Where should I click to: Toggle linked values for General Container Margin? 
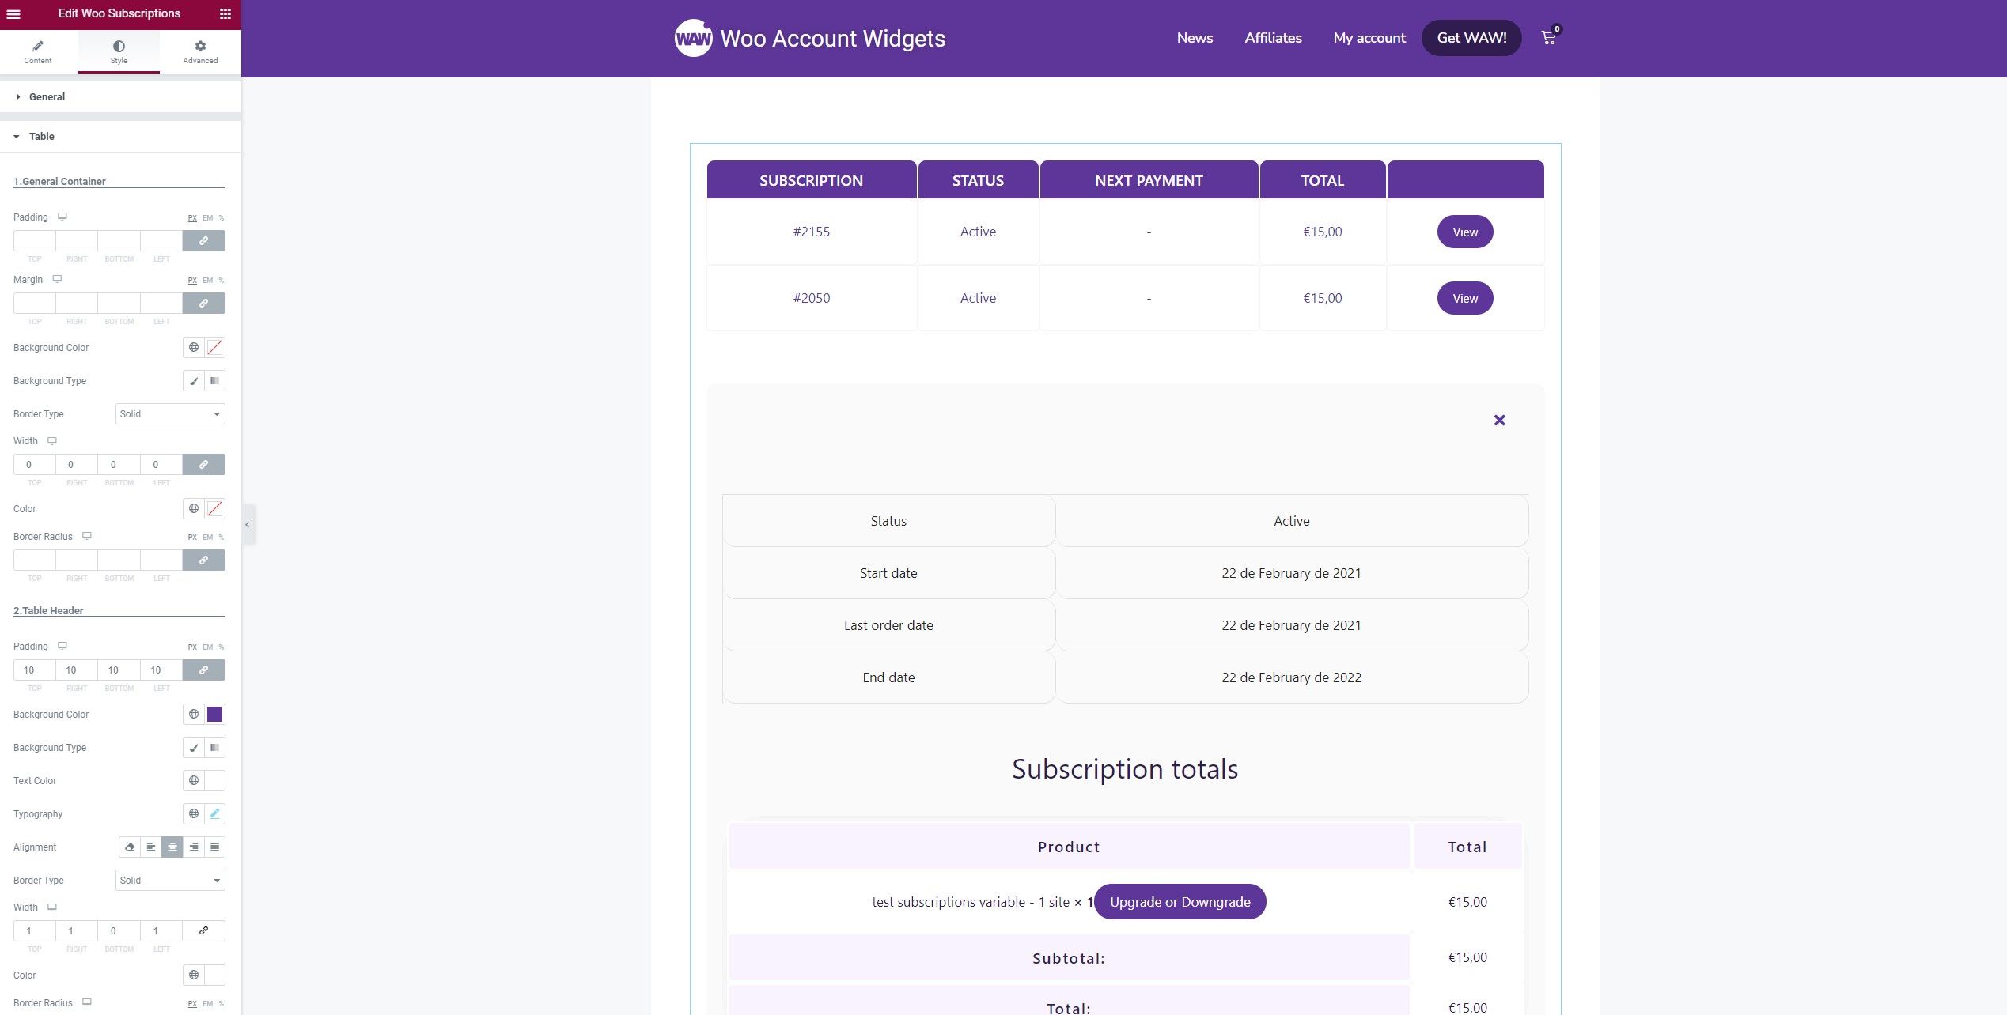(203, 303)
